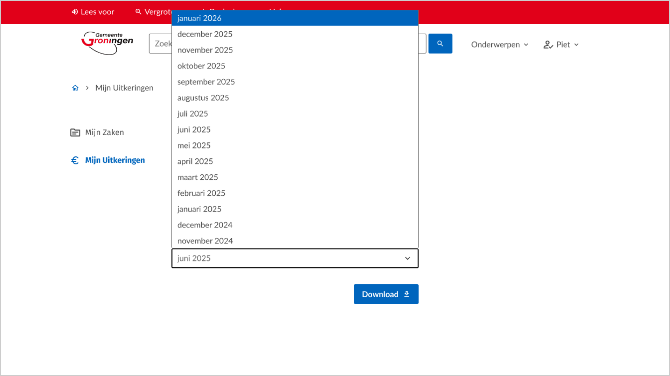Click the Mijn Uitkeringen breadcrumb text

[x=124, y=88]
